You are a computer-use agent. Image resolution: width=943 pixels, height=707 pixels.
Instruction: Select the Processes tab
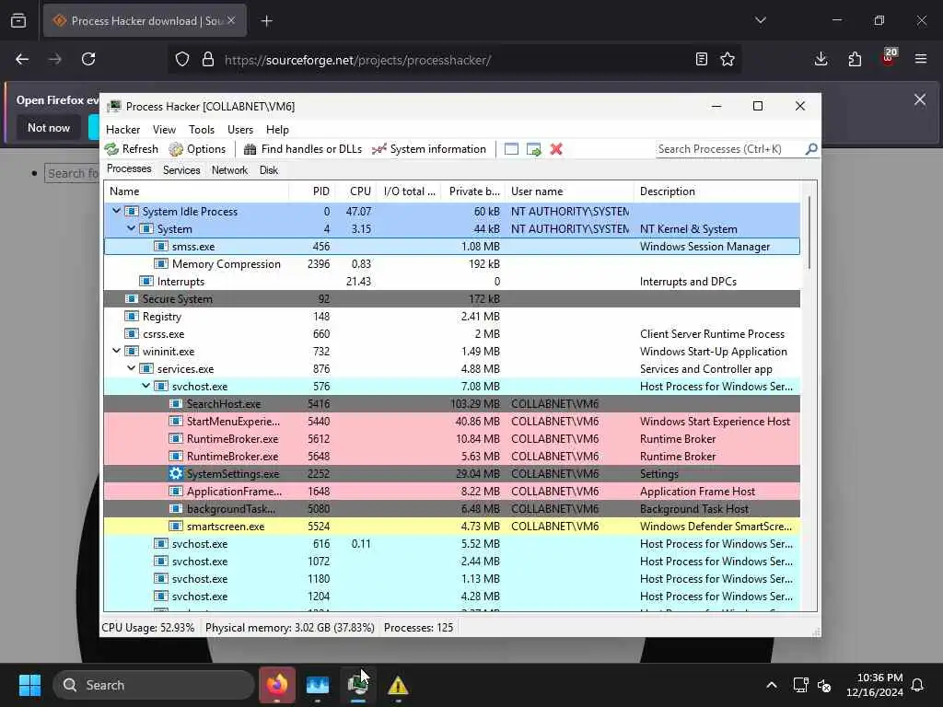(129, 169)
